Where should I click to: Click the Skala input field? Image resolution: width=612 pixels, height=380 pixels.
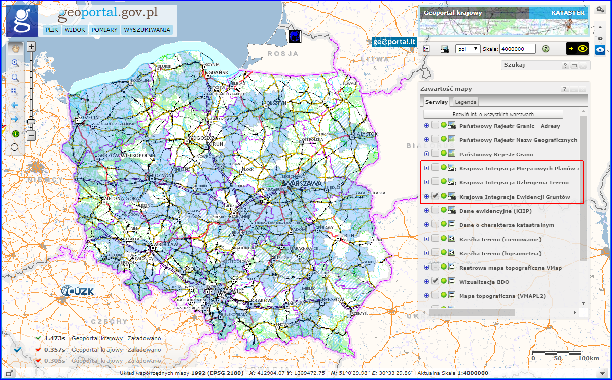pos(518,49)
